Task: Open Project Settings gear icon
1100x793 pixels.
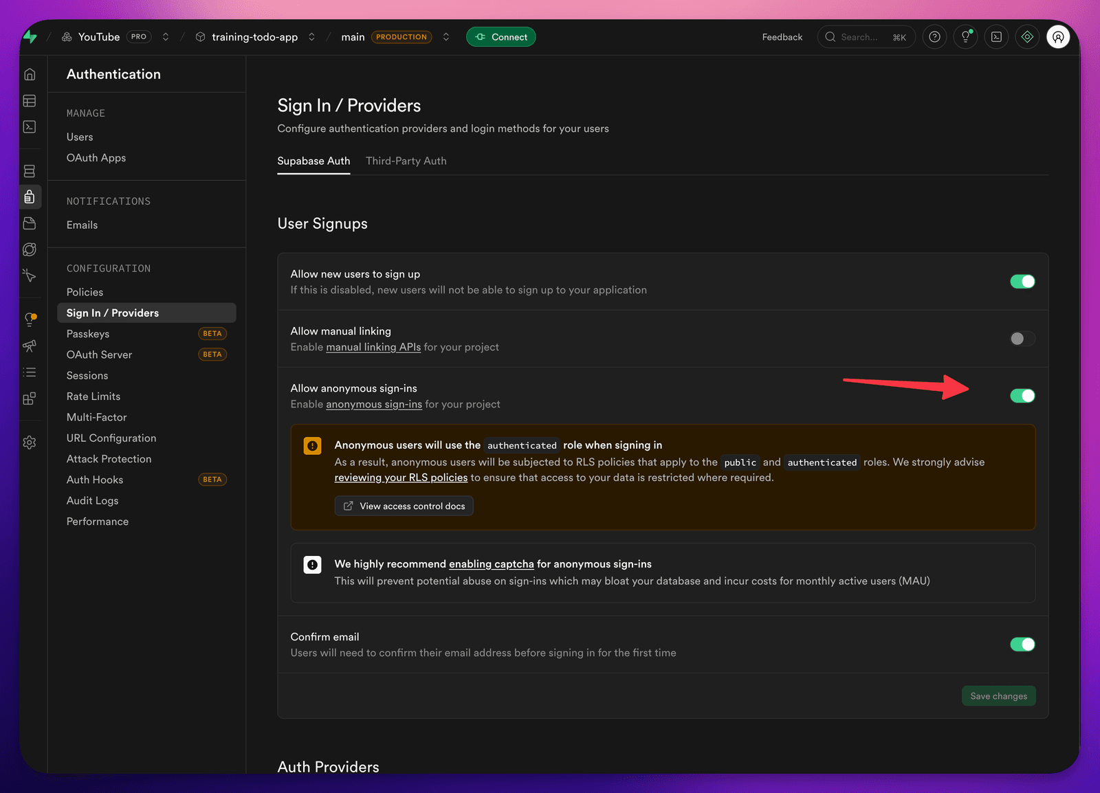Action: point(30,443)
